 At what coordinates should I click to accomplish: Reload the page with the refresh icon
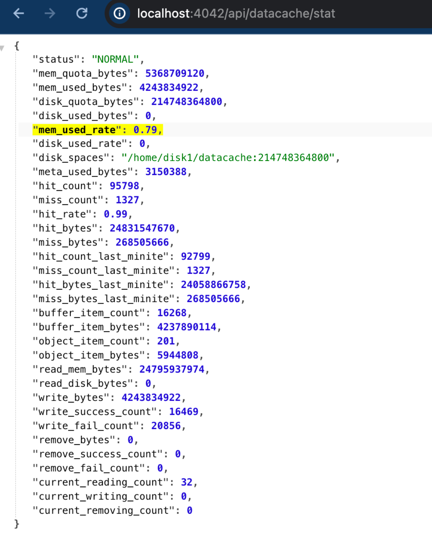(x=82, y=13)
